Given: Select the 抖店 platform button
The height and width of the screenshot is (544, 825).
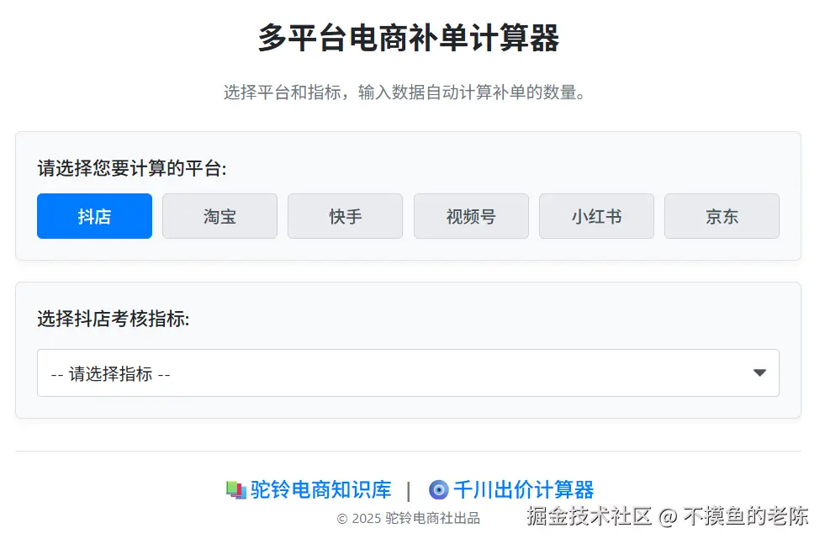Looking at the screenshot, I should coord(95,216).
